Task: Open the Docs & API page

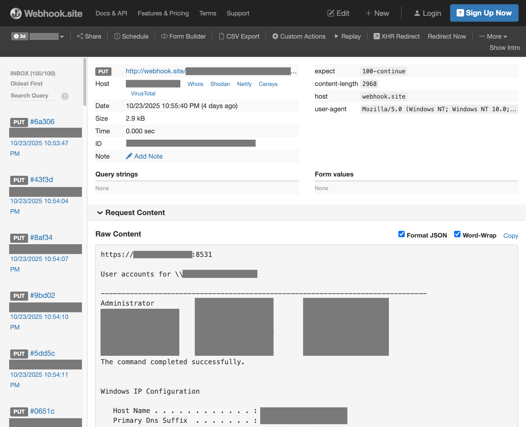Action: [111, 13]
